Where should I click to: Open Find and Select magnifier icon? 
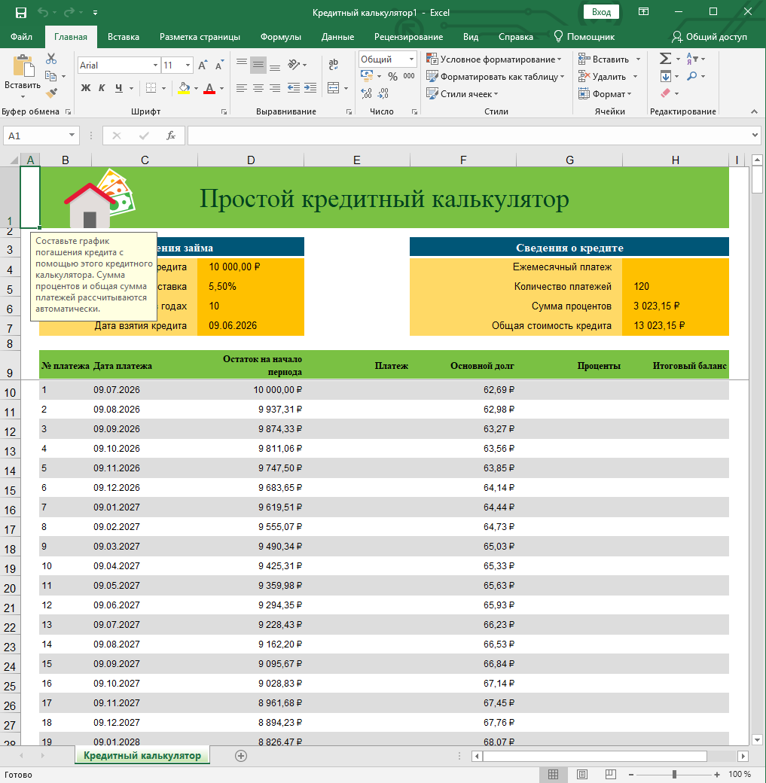pyautogui.click(x=692, y=76)
